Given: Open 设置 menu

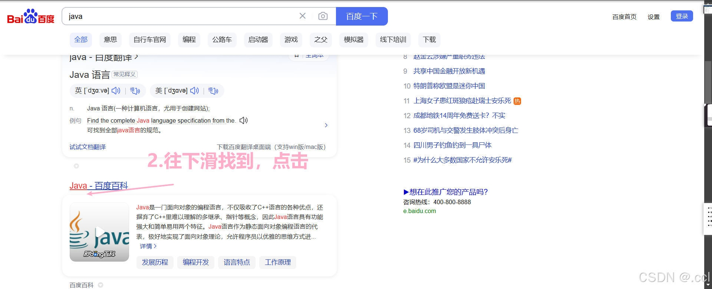Looking at the screenshot, I should click(654, 17).
